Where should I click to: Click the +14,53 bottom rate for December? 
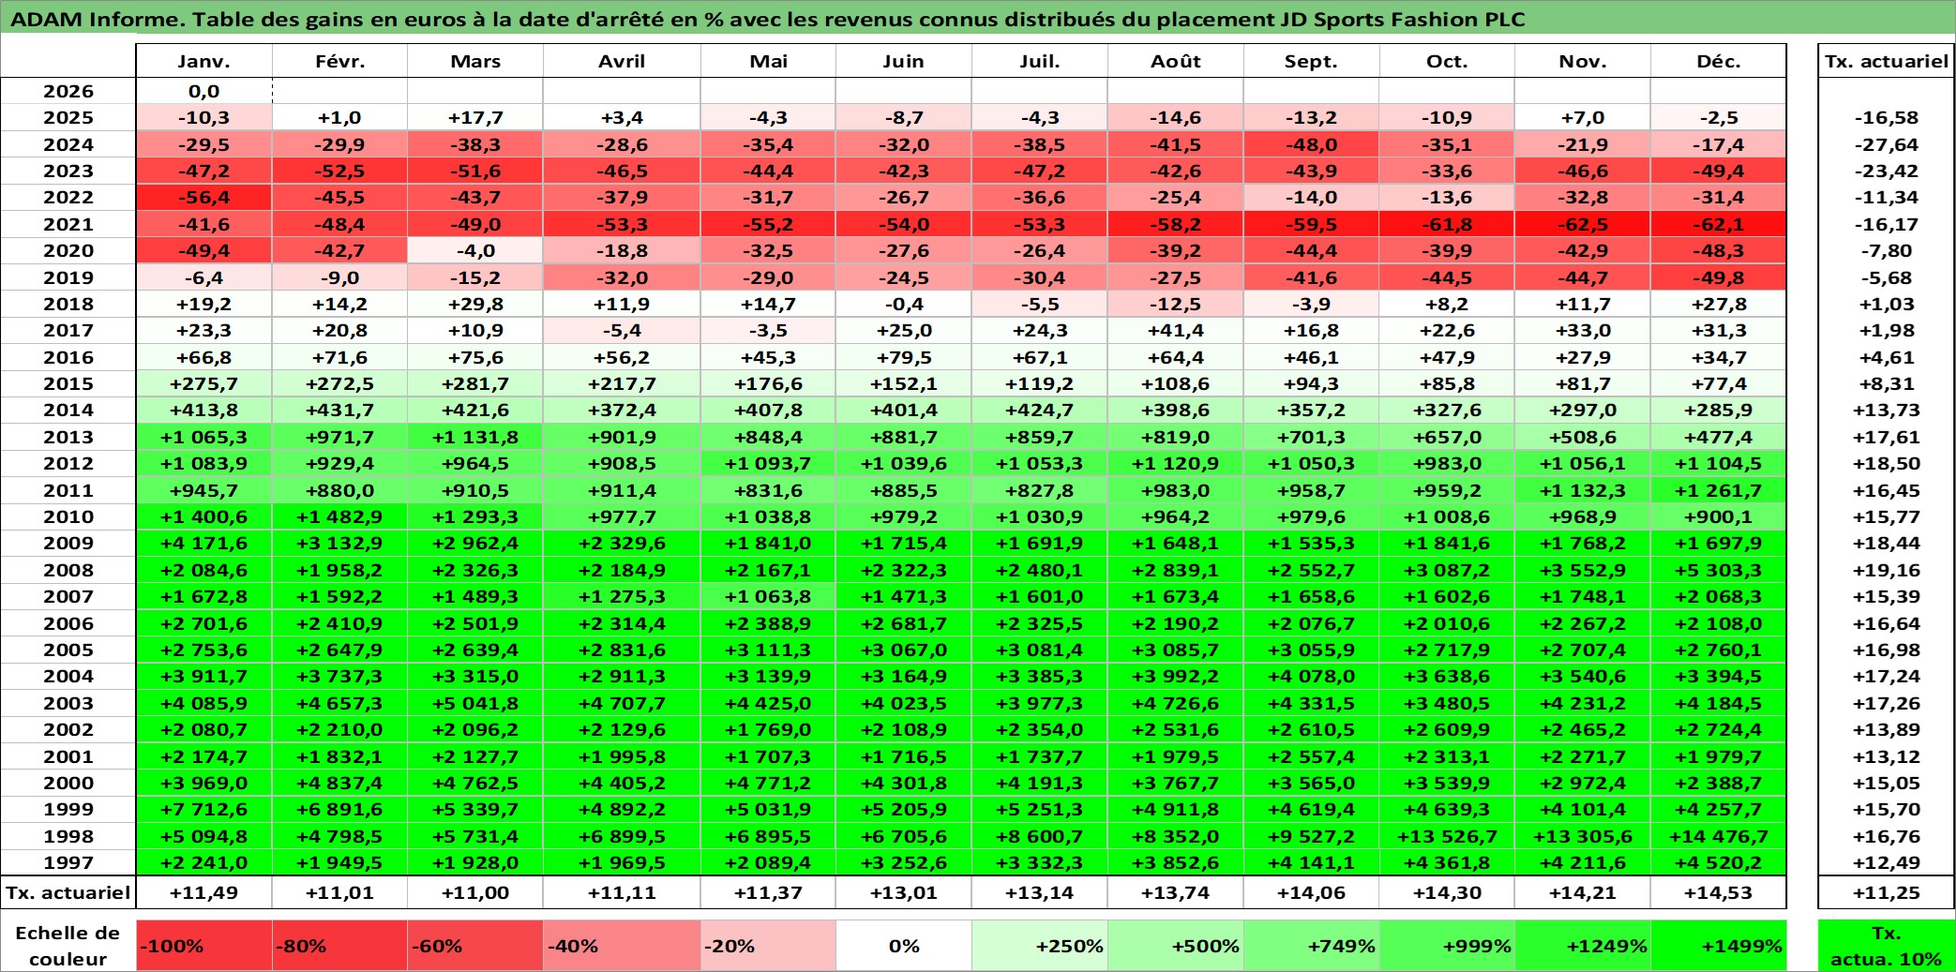point(1718,892)
